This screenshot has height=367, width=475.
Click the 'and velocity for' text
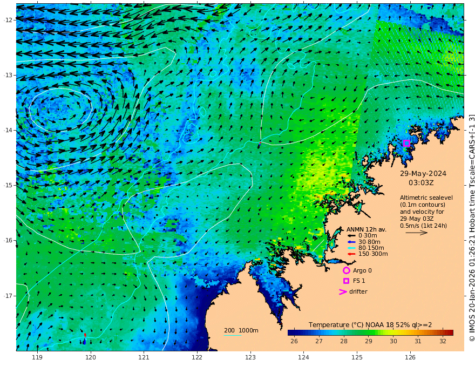tap(422, 212)
